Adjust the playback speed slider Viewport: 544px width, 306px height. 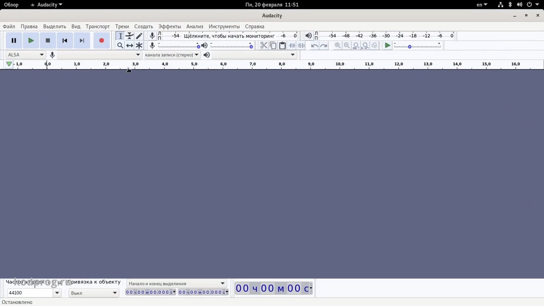(417, 46)
